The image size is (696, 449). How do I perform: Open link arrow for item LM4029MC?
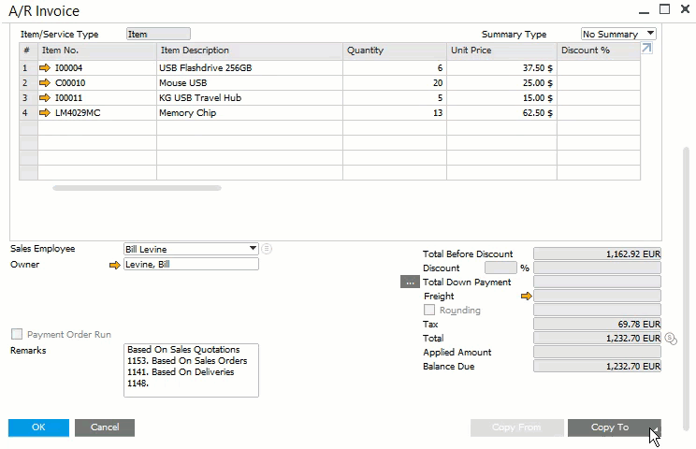(45, 113)
